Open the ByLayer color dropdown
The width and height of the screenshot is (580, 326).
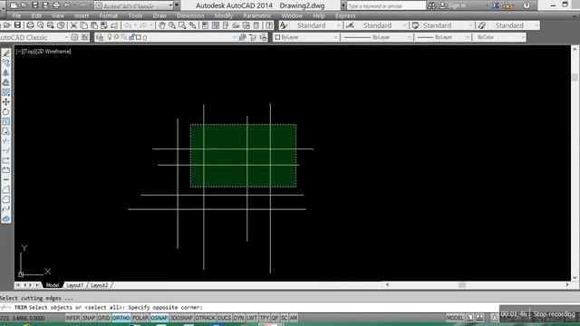click(306, 37)
